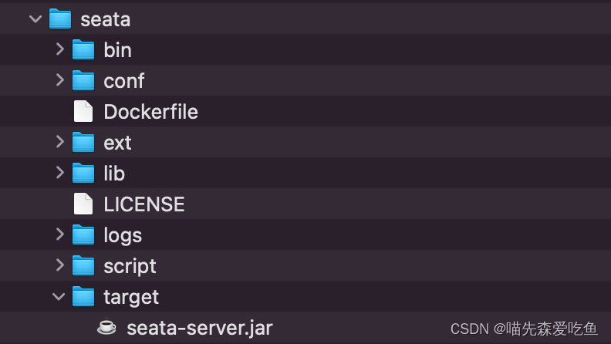611x344 pixels.
Task: Click the seata folder icon
Action: pyautogui.click(x=59, y=19)
